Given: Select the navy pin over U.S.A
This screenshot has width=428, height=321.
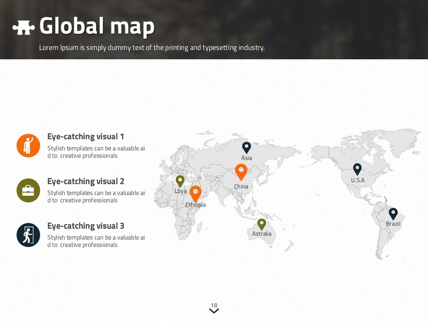Looking at the screenshot, I should (x=357, y=169).
